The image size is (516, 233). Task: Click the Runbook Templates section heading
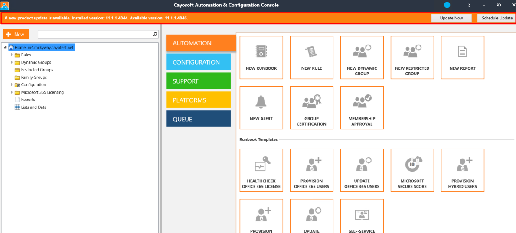[x=259, y=139]
